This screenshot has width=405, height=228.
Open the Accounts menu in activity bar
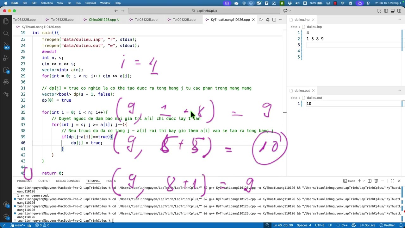6,205
